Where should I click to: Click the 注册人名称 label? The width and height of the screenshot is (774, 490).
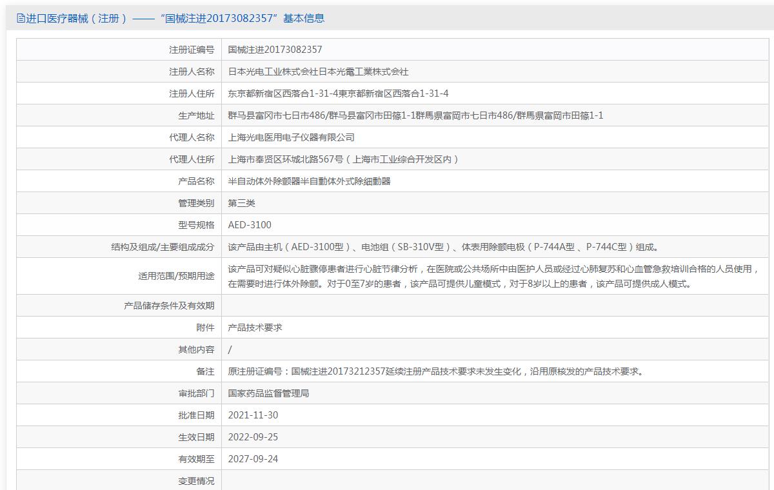coord(192,72)
